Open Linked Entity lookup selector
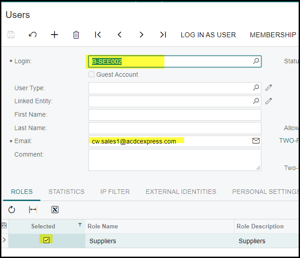The image size is (300, 258). tap(256, 101)
